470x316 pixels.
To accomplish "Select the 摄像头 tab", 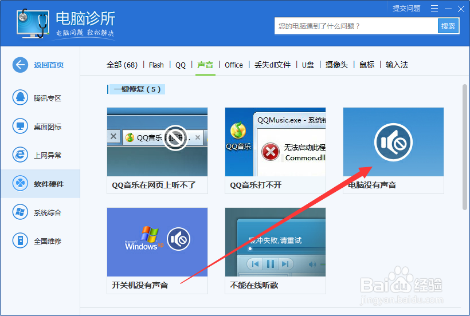I will (x=336, y=65).
